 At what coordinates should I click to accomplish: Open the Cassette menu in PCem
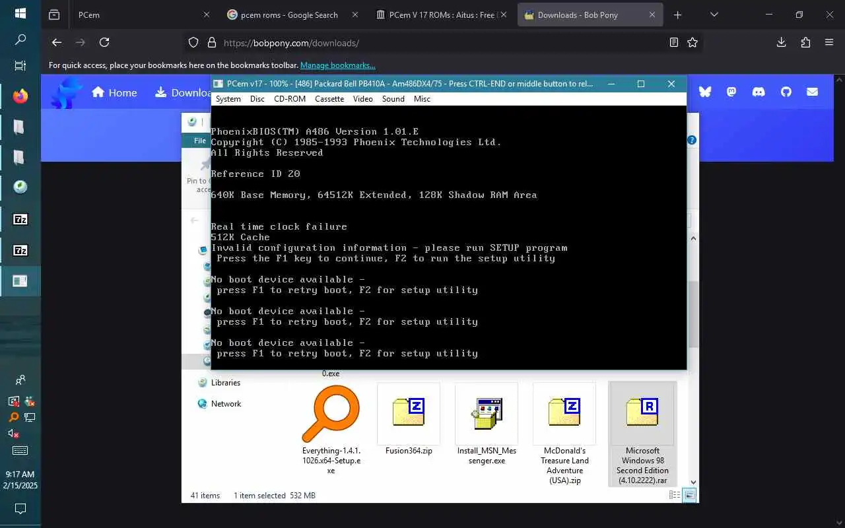329,99
